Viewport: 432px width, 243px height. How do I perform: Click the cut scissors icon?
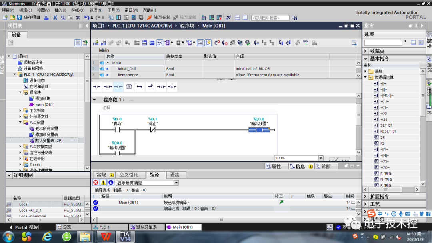(x=55, y=17)
